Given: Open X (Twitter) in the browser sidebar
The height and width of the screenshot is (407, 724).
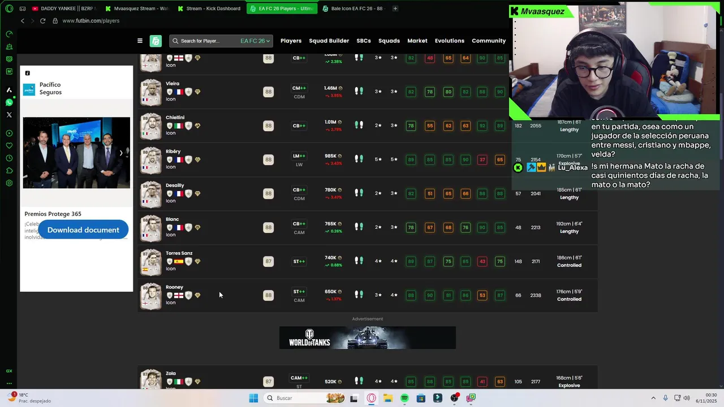Looking at the screenshot, I should 9,115.
